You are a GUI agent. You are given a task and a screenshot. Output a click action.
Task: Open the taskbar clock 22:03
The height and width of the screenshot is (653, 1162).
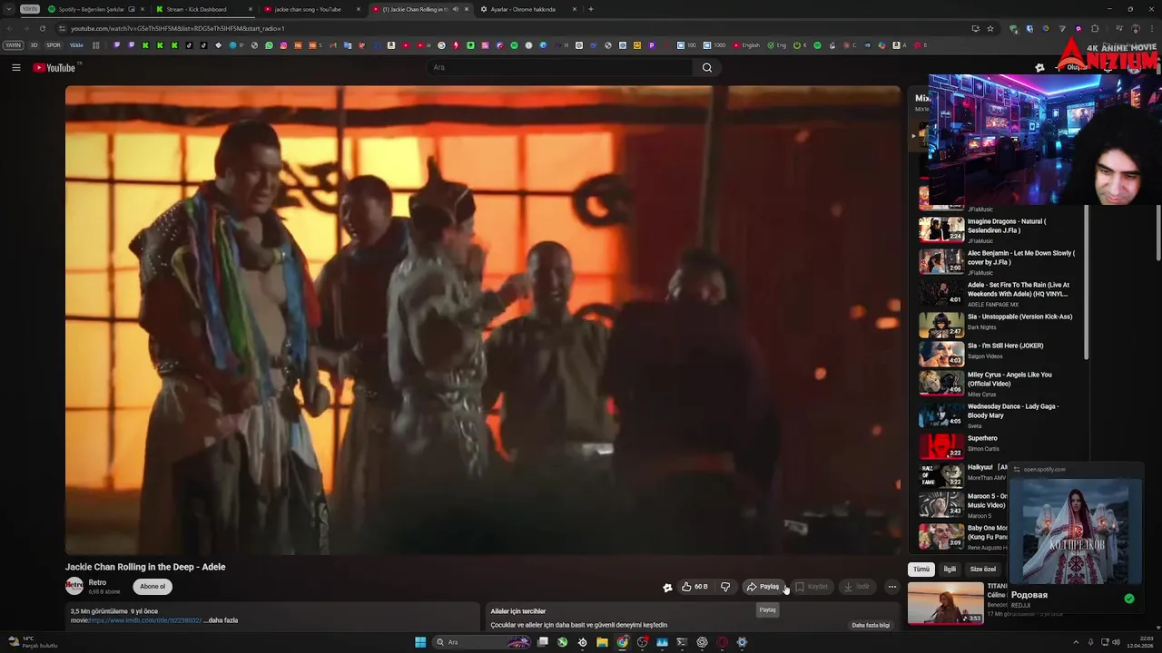pyautogui.click(x=1140, y=642)
